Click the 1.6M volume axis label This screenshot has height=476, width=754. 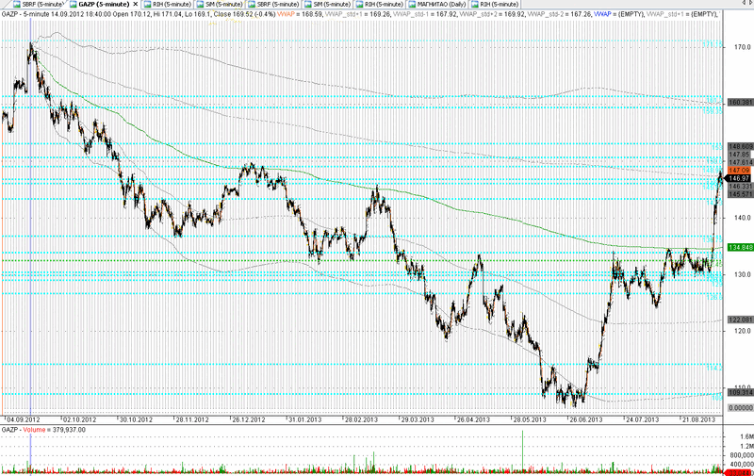[x=746, y=436]
